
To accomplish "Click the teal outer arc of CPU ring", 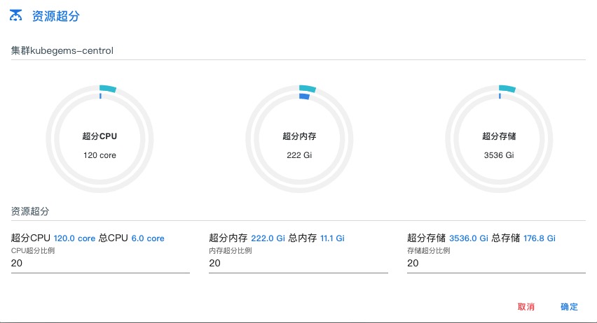I will 108,89.
